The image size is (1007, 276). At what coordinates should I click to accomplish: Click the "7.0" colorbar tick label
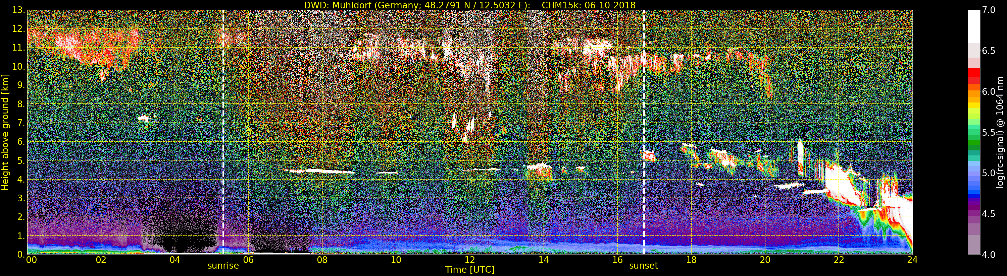[x=989, y=10]
